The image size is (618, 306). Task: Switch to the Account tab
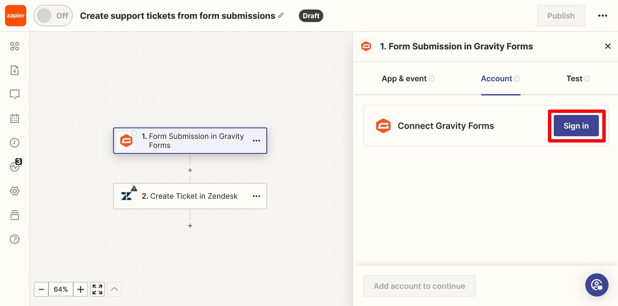point(501,79)
